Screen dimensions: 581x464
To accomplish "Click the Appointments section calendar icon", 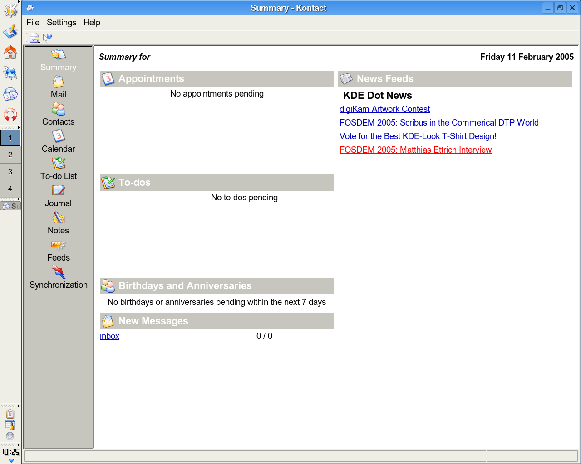I will click(108, 78).
